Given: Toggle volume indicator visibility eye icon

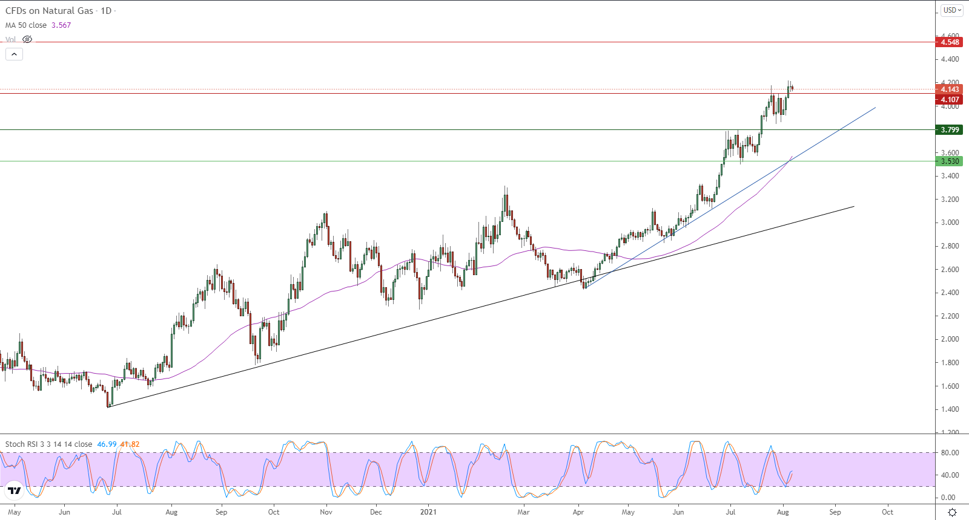Looking at the screenshot, I should [27, 39].
